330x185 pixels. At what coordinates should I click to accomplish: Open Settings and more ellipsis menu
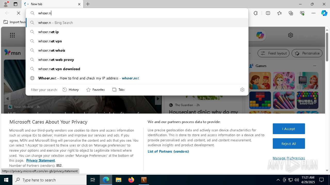point(313,13)
